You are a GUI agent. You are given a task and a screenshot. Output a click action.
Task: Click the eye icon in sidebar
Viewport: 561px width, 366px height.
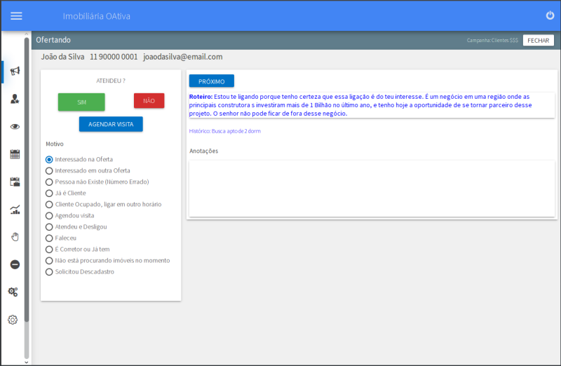click(x=15, y=127)
